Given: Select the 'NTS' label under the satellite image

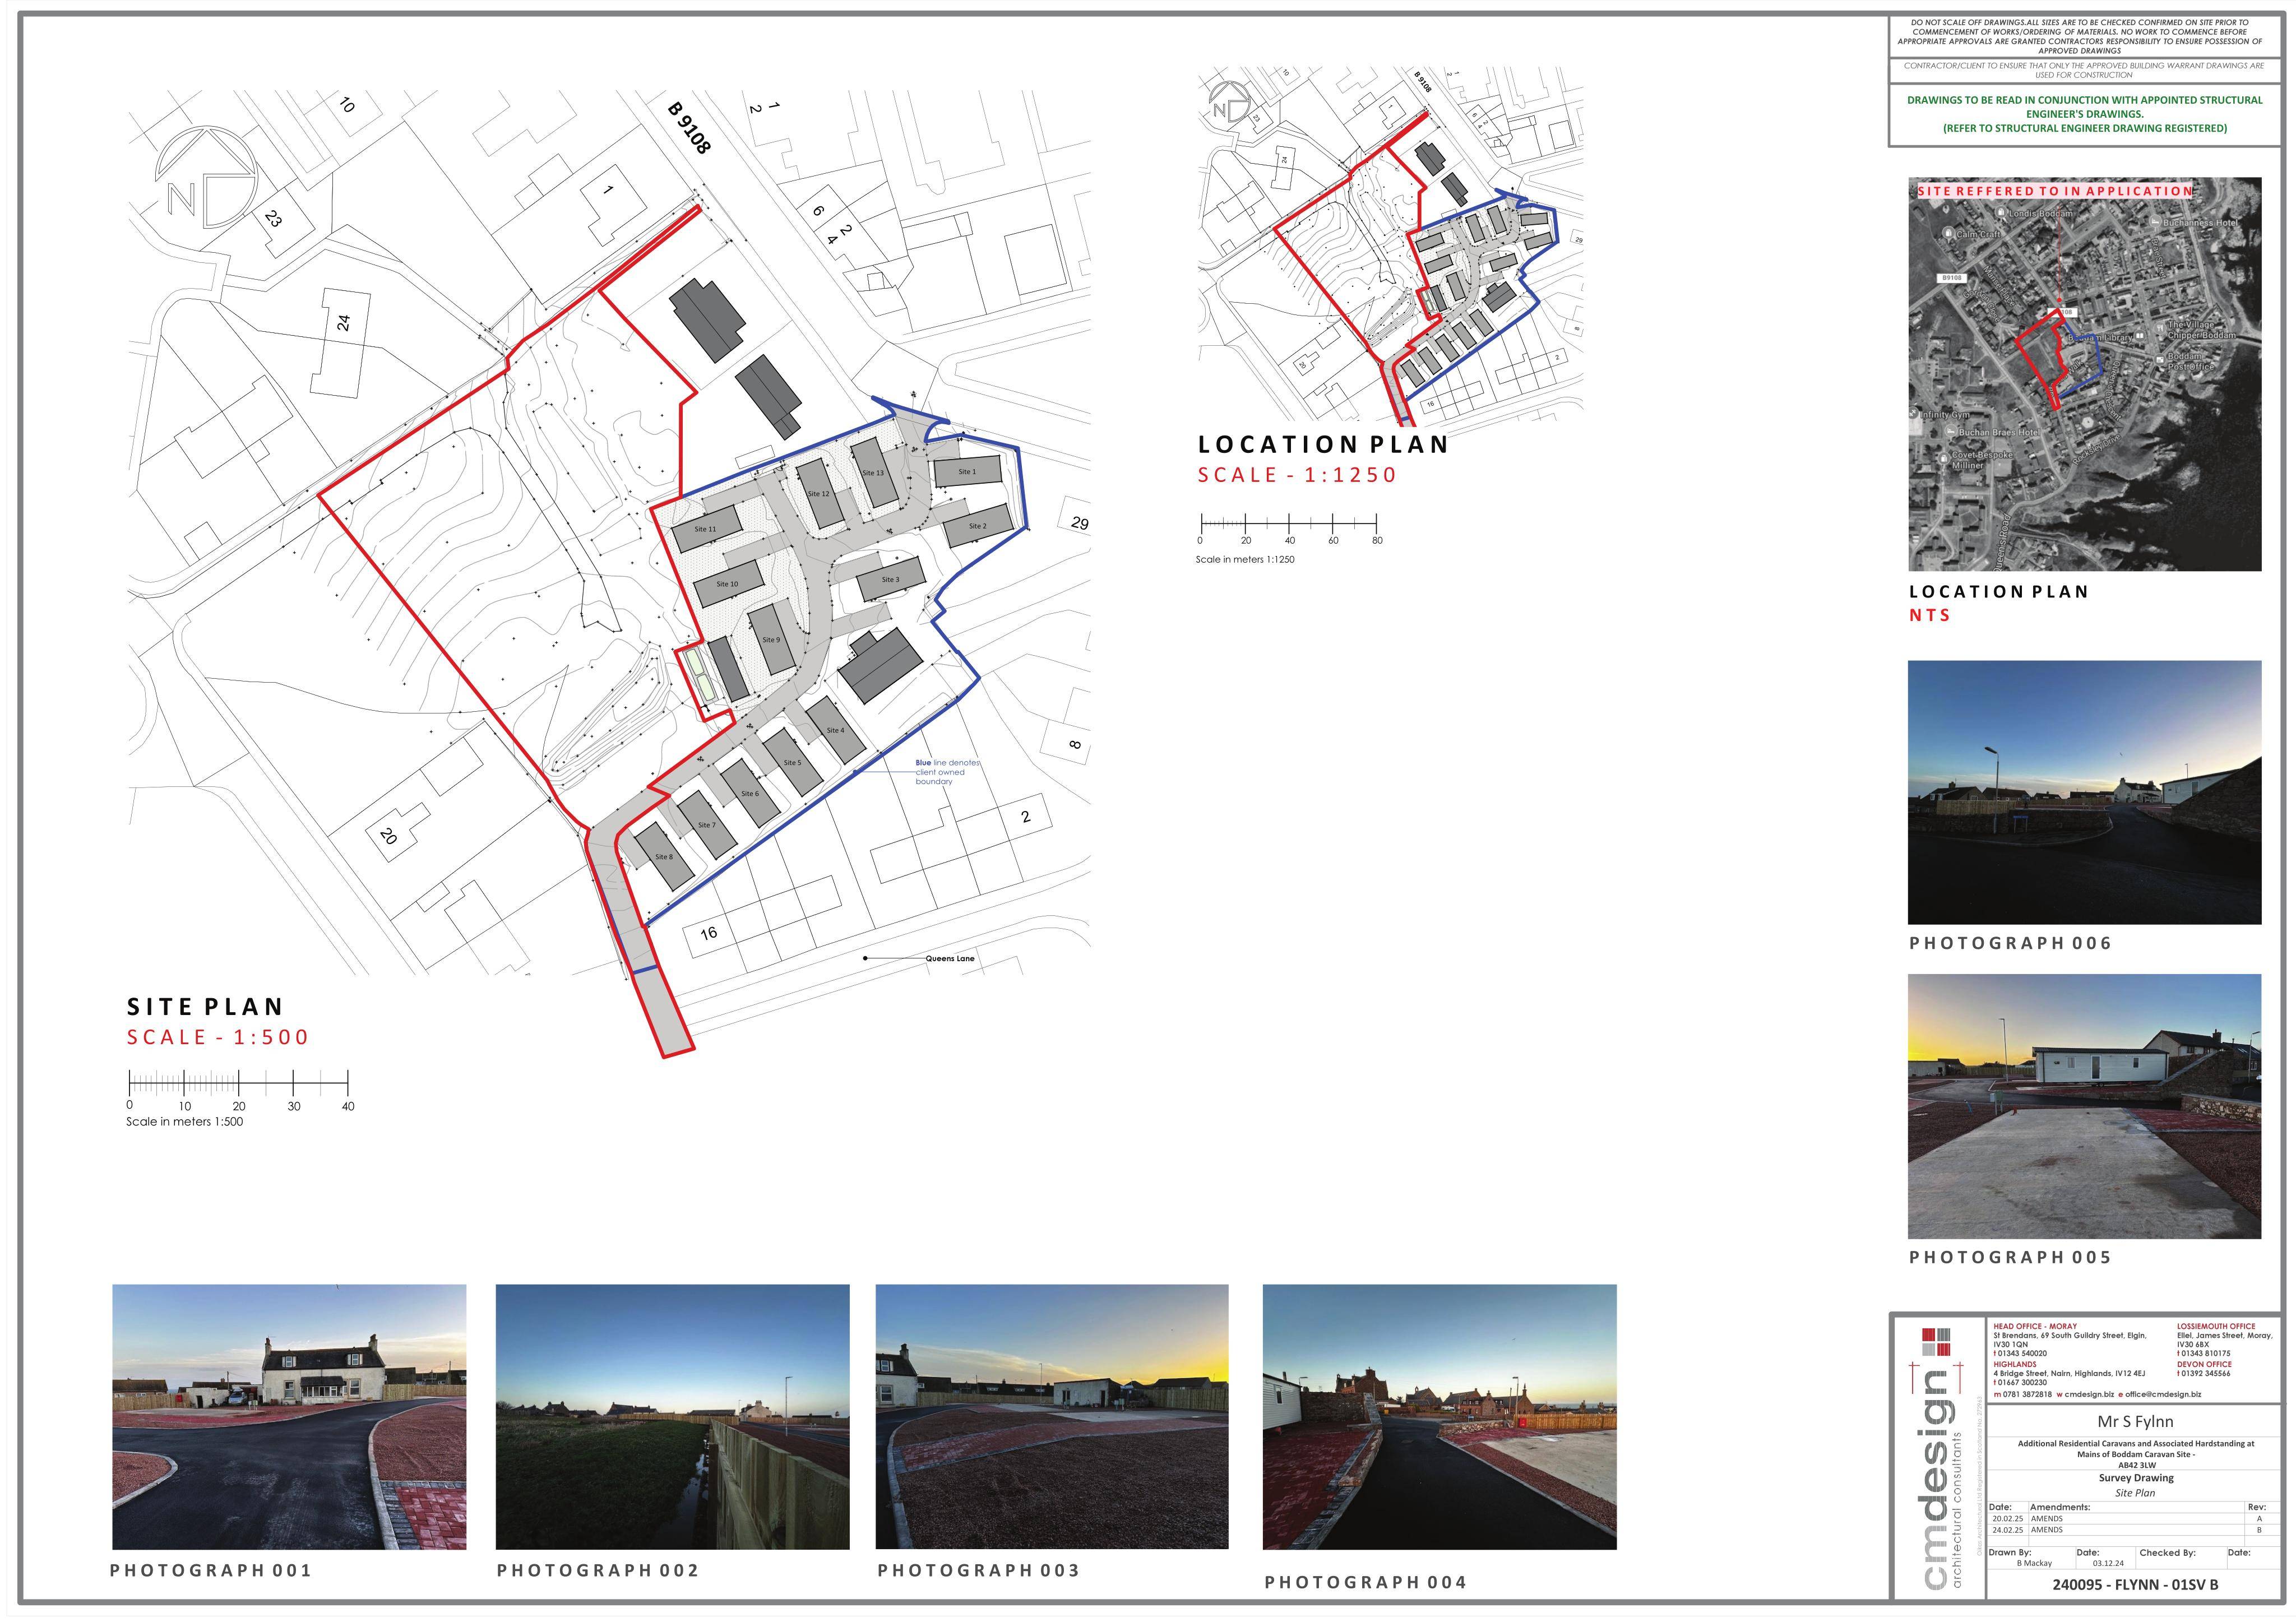Looking at the screenshot, I should coord(1930,615).
